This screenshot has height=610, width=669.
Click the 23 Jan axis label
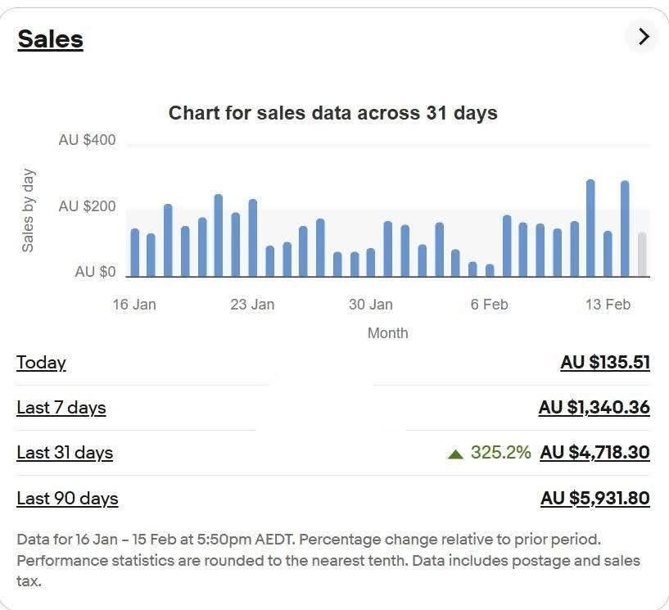point(252,305)
